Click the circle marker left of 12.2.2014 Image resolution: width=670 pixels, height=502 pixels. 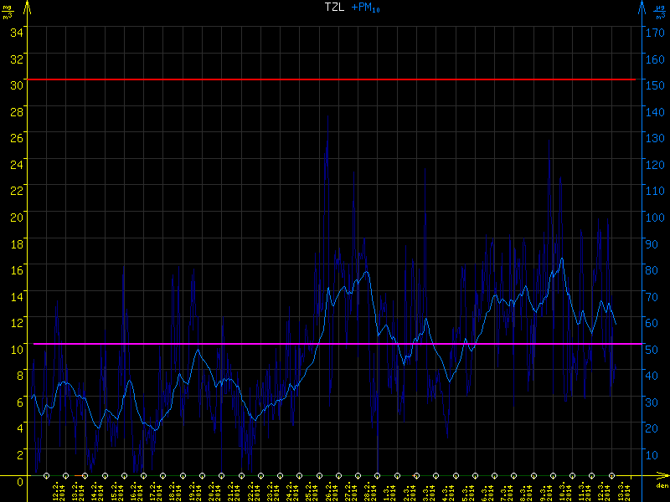[46, 475]
